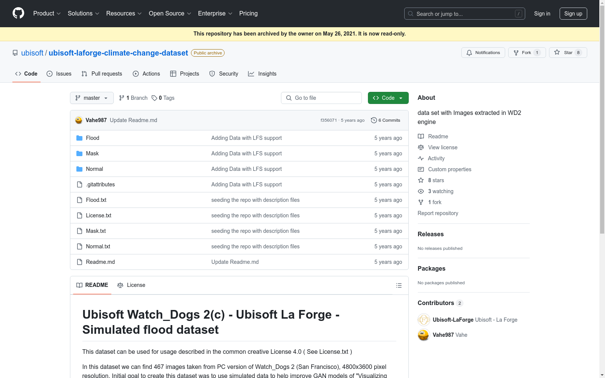Click the Flood folder icon

tap(79, 138)
